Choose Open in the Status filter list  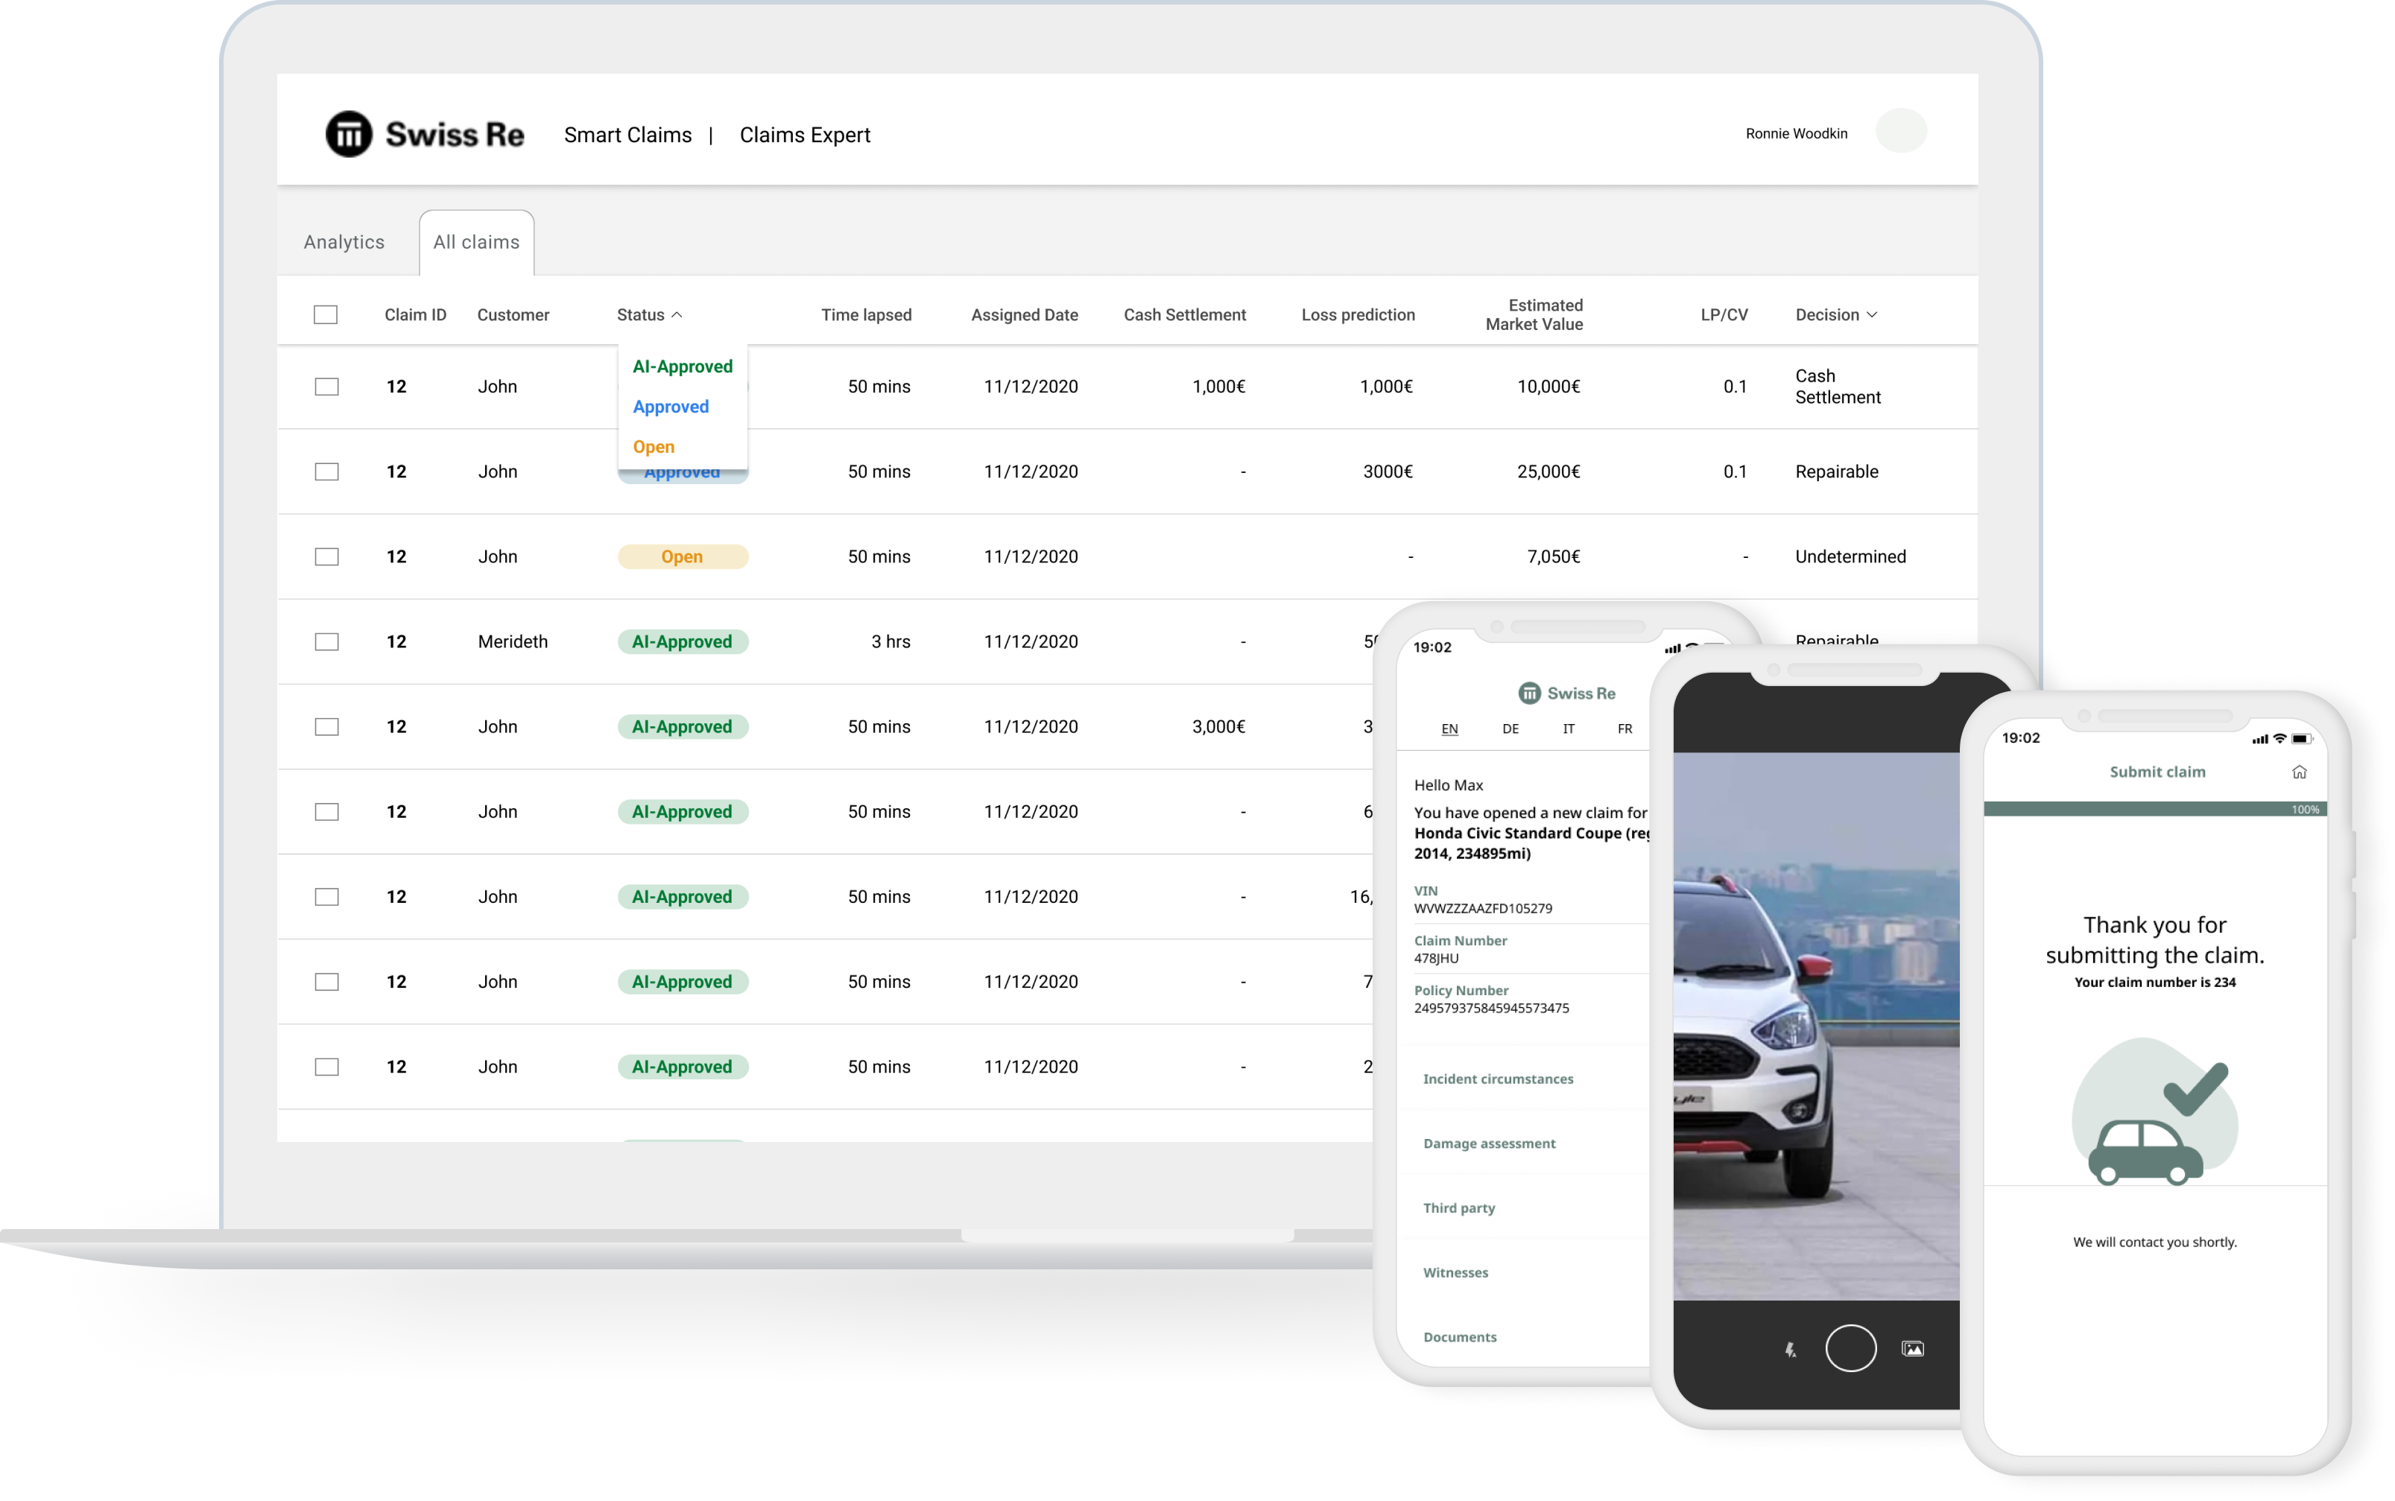654,447
